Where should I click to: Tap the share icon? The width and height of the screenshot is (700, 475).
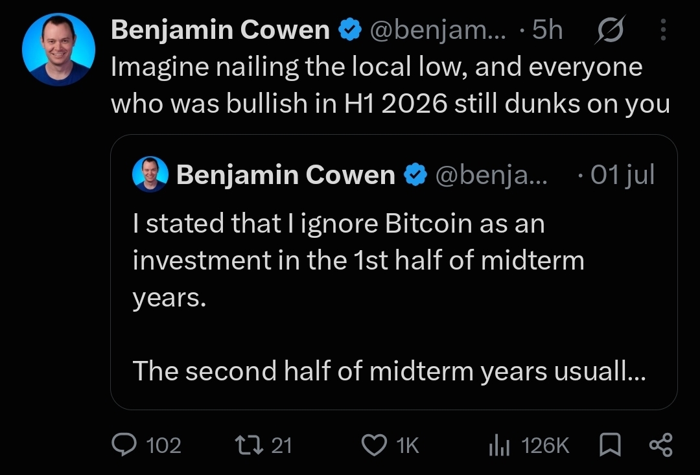click(x=660, y=445)
